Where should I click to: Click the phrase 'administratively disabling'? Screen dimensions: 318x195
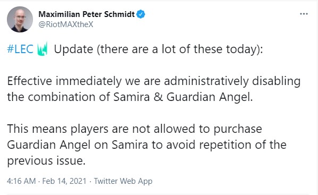coord(232,81)
